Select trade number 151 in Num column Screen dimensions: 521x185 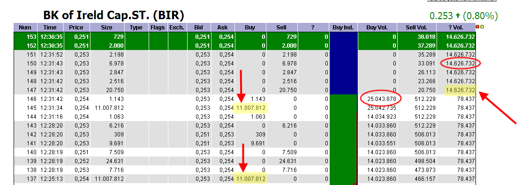click(x=32, y=54)
